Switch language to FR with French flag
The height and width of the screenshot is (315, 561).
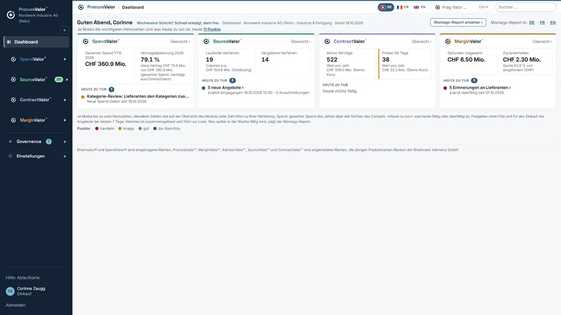click(403, 7)
